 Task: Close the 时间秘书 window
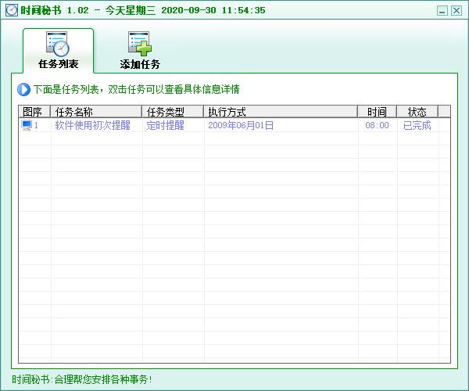coord(456,11)
